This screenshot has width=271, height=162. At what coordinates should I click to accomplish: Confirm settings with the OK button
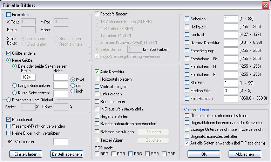click(x=204, y=154)
